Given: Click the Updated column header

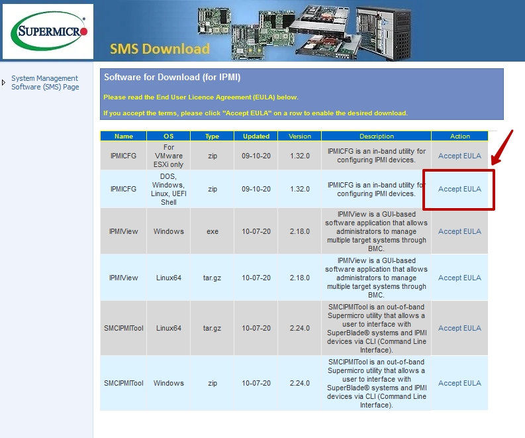Looking at the screenshot, I should tap(256, 136).
